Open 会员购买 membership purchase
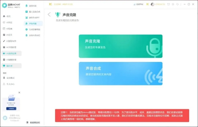The width and height of the screenshot is (198, 127). coord(9,78)
